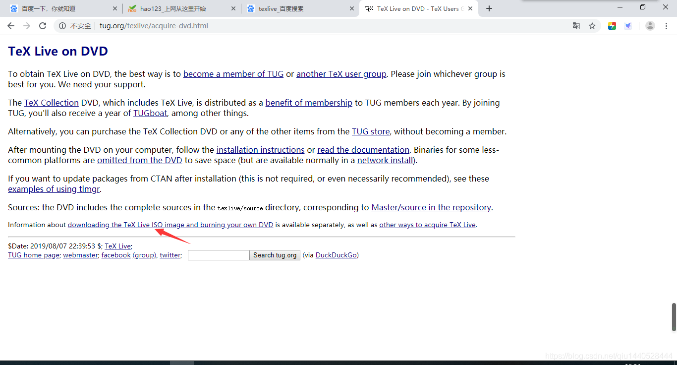The image size is (677, 365).
Task: Open 'benefit of membership' link
Action: point(309,103)
